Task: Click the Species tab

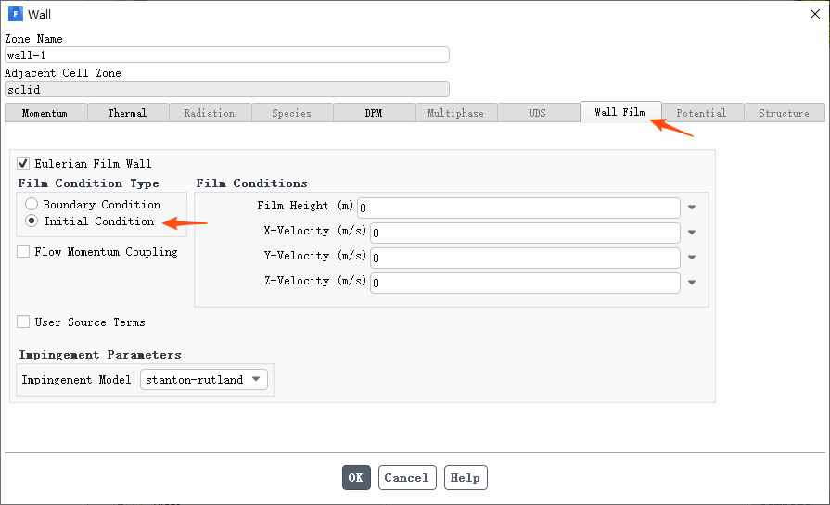Action: pos(292,113)
